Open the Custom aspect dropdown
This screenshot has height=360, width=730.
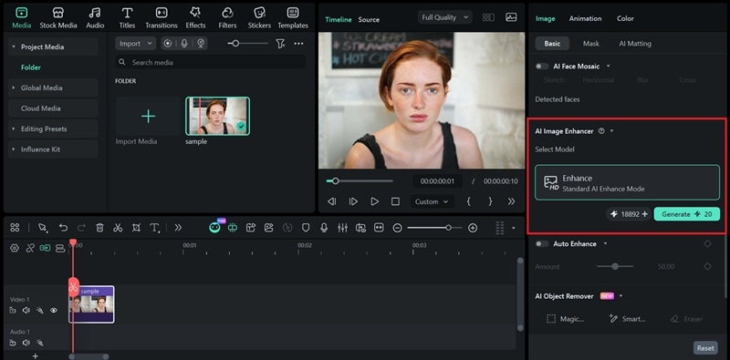coord(432,201)
